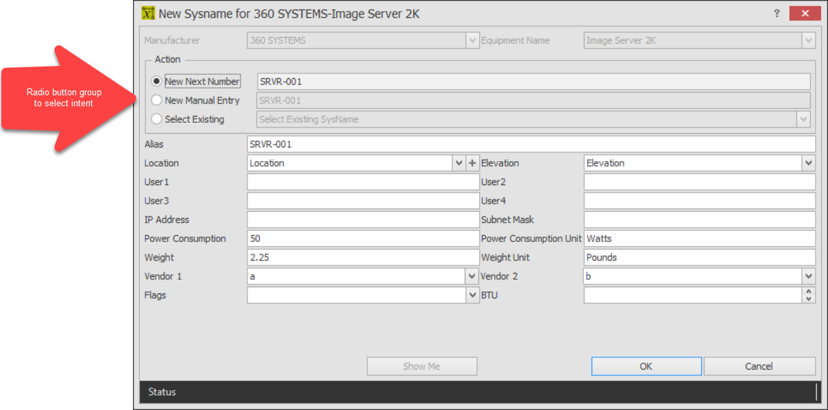The image size is (828, 410).
Task: Click the "Subnet Mask" label
Action: click(x=508, y=220)
